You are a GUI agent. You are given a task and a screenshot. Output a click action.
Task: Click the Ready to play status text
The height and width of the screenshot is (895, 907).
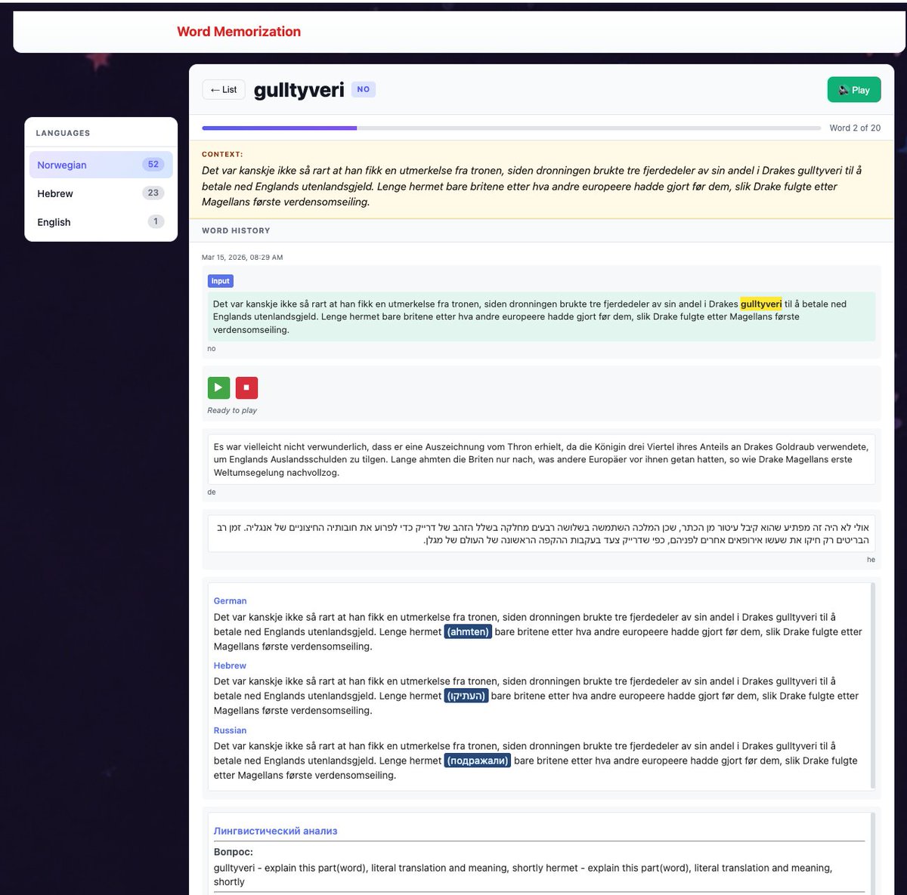(232, 411)
